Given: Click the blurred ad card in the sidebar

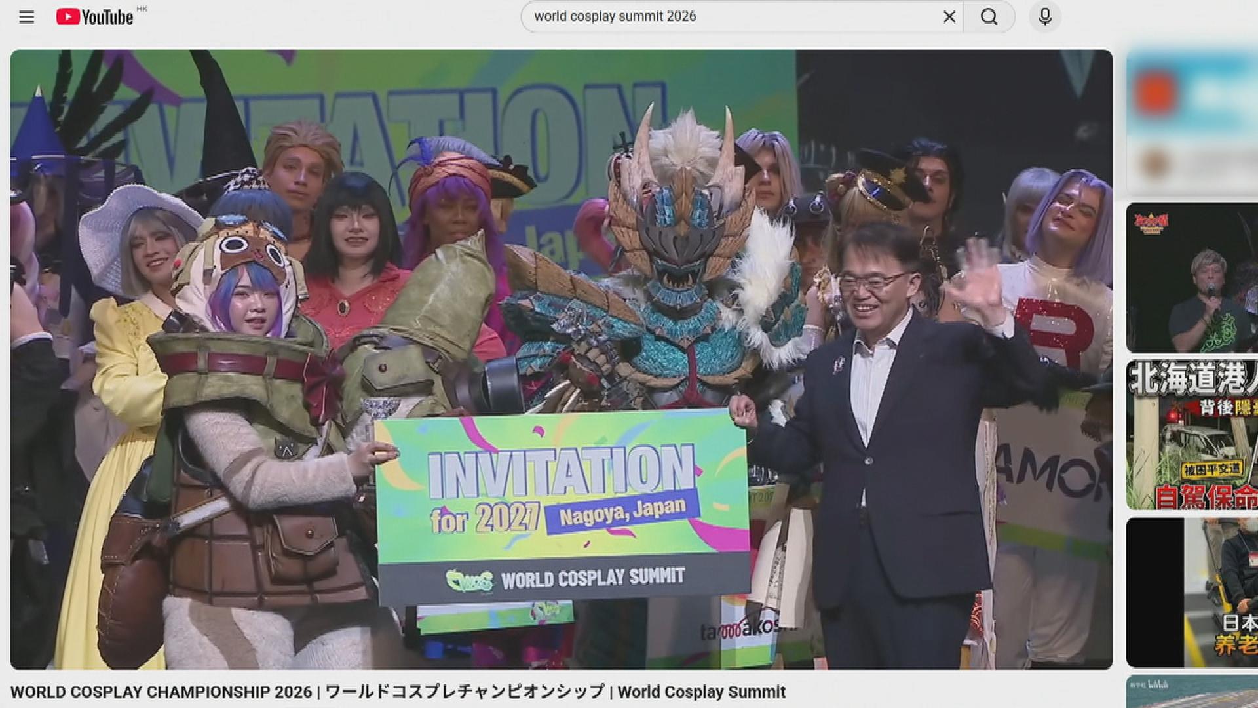Looking at the screenshot, I should pyautogui.click(x=1192, y=123).
